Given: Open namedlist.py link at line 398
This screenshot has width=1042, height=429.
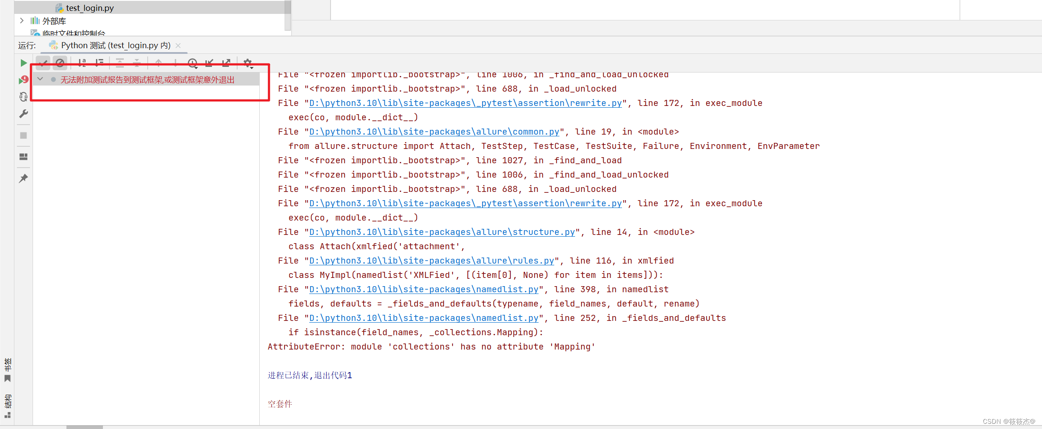Looking at the screenshot, I should pyautogui.click(x=423, y=290).
